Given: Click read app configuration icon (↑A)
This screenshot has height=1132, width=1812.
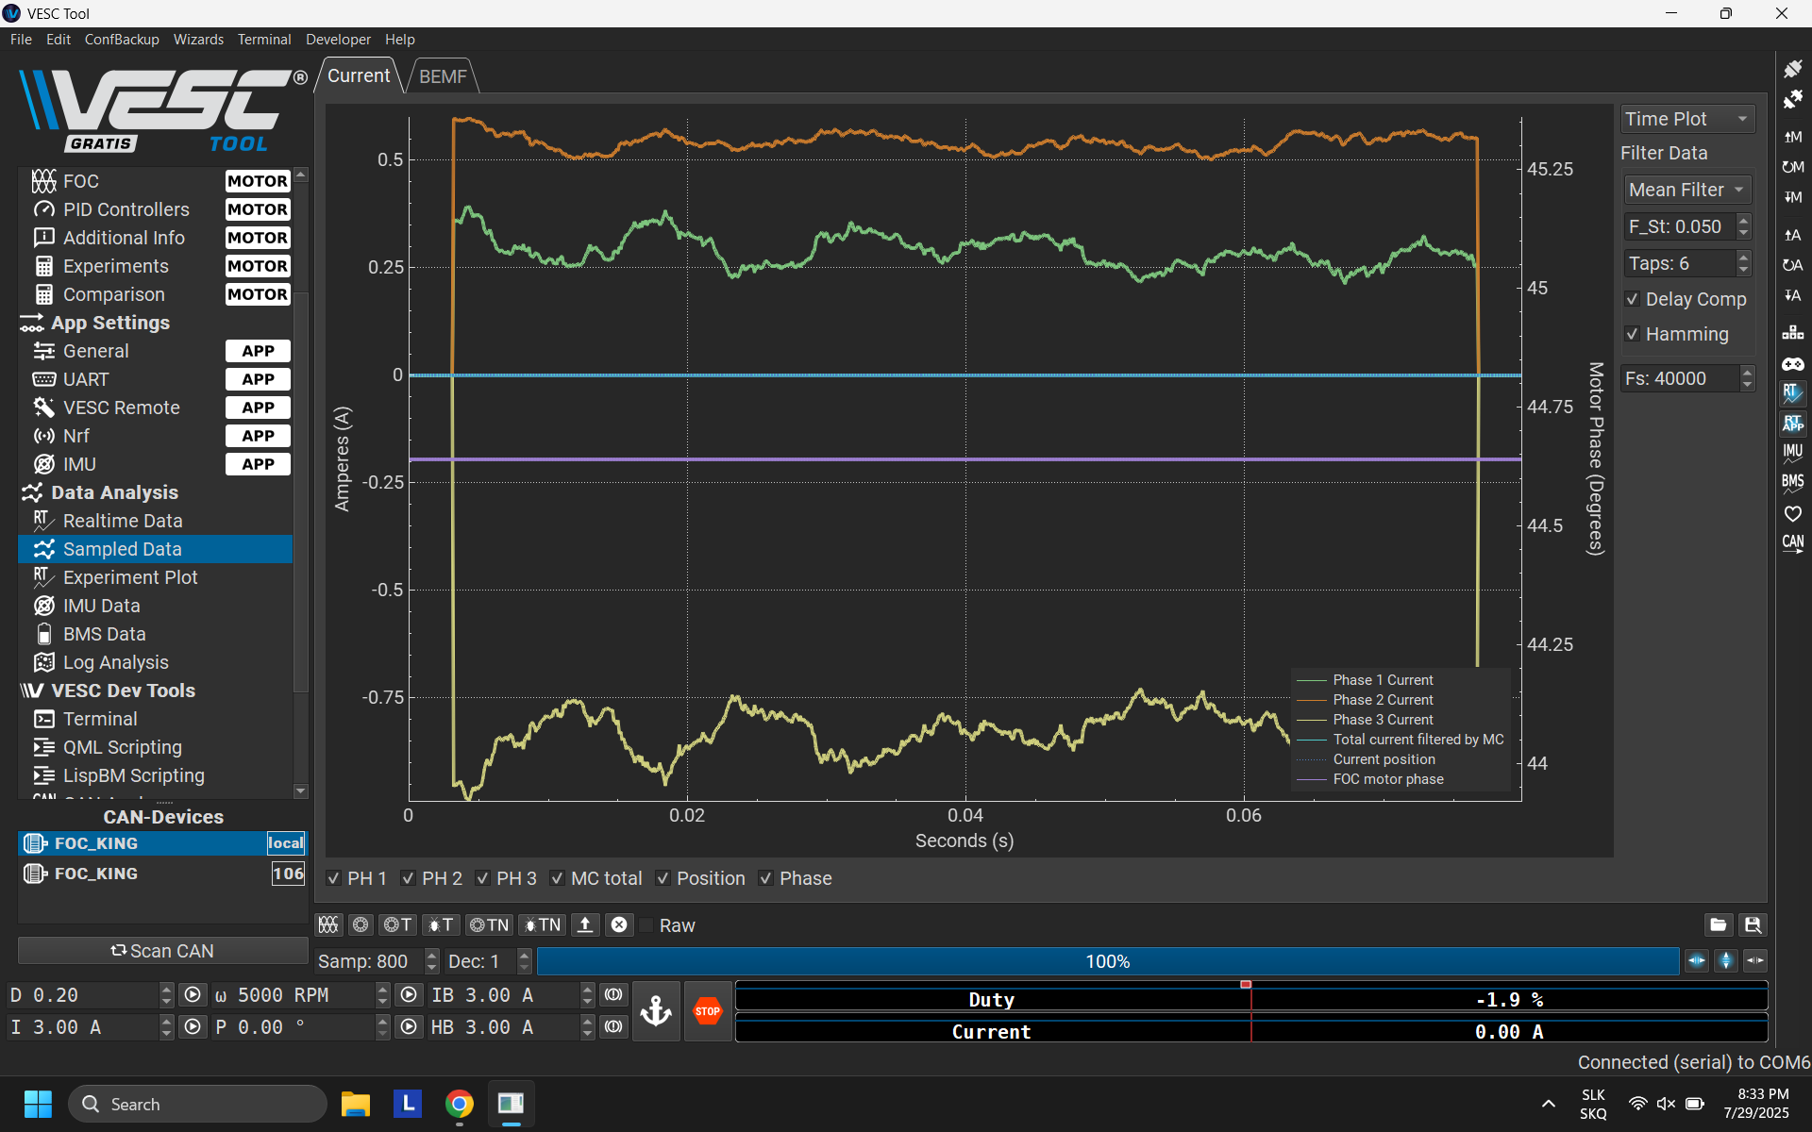Looking at the screenshot, I should pos(1792,235).
